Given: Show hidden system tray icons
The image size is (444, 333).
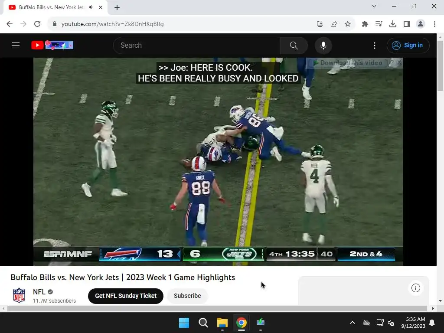Looking at the screenshot, I should [x=353, y=323].
